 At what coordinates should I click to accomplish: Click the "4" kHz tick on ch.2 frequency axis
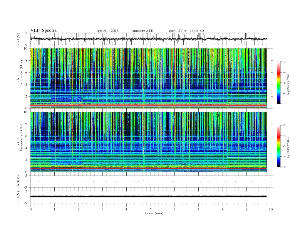(27, 148)
